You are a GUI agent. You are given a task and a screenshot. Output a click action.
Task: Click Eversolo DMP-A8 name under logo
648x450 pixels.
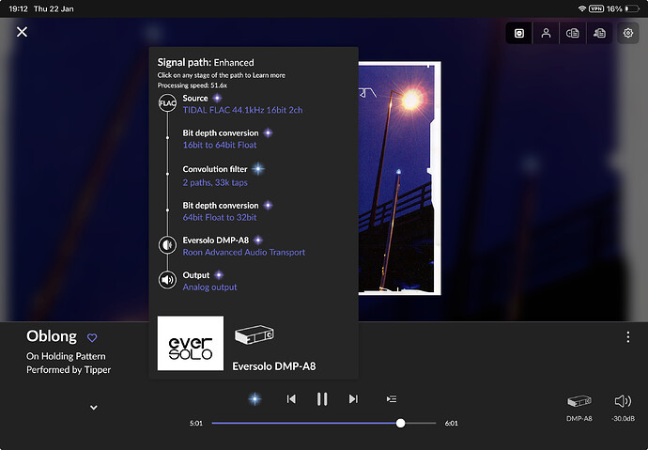click(x=274, y=366)
